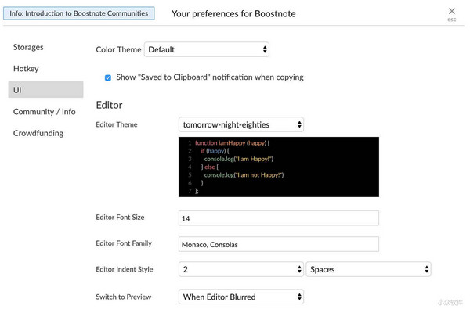Focus the Editor Font Family field
470x313 pixels.
click(x=279, y=244)
